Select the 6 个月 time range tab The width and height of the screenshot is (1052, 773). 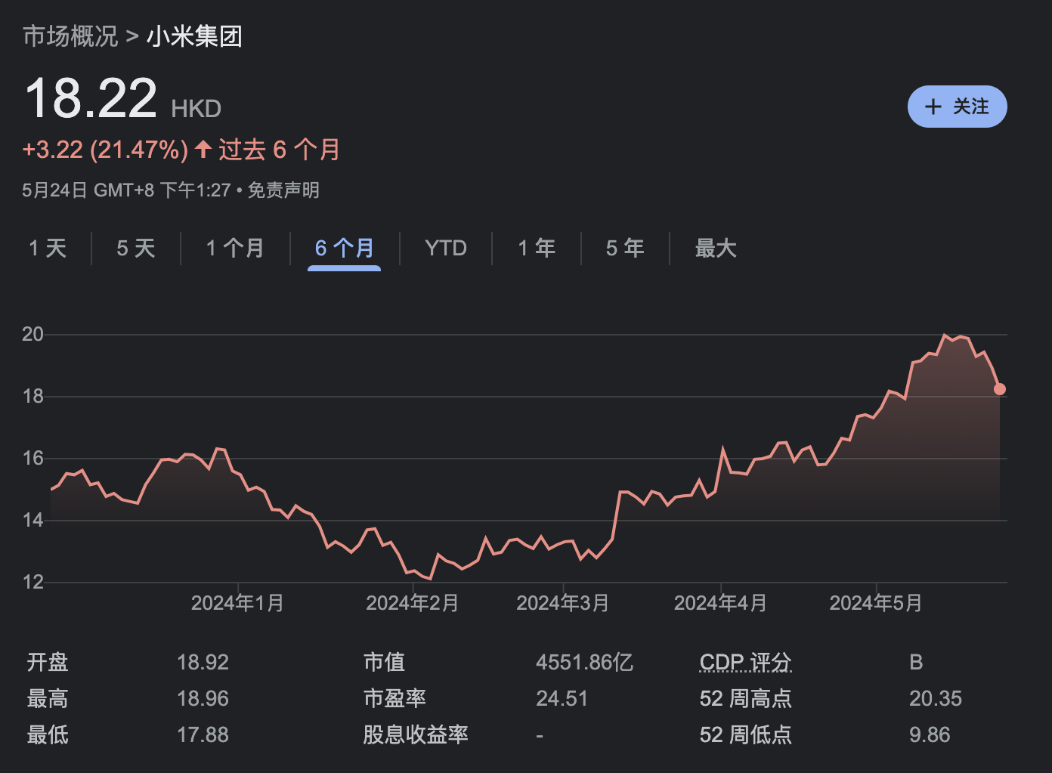344,248
